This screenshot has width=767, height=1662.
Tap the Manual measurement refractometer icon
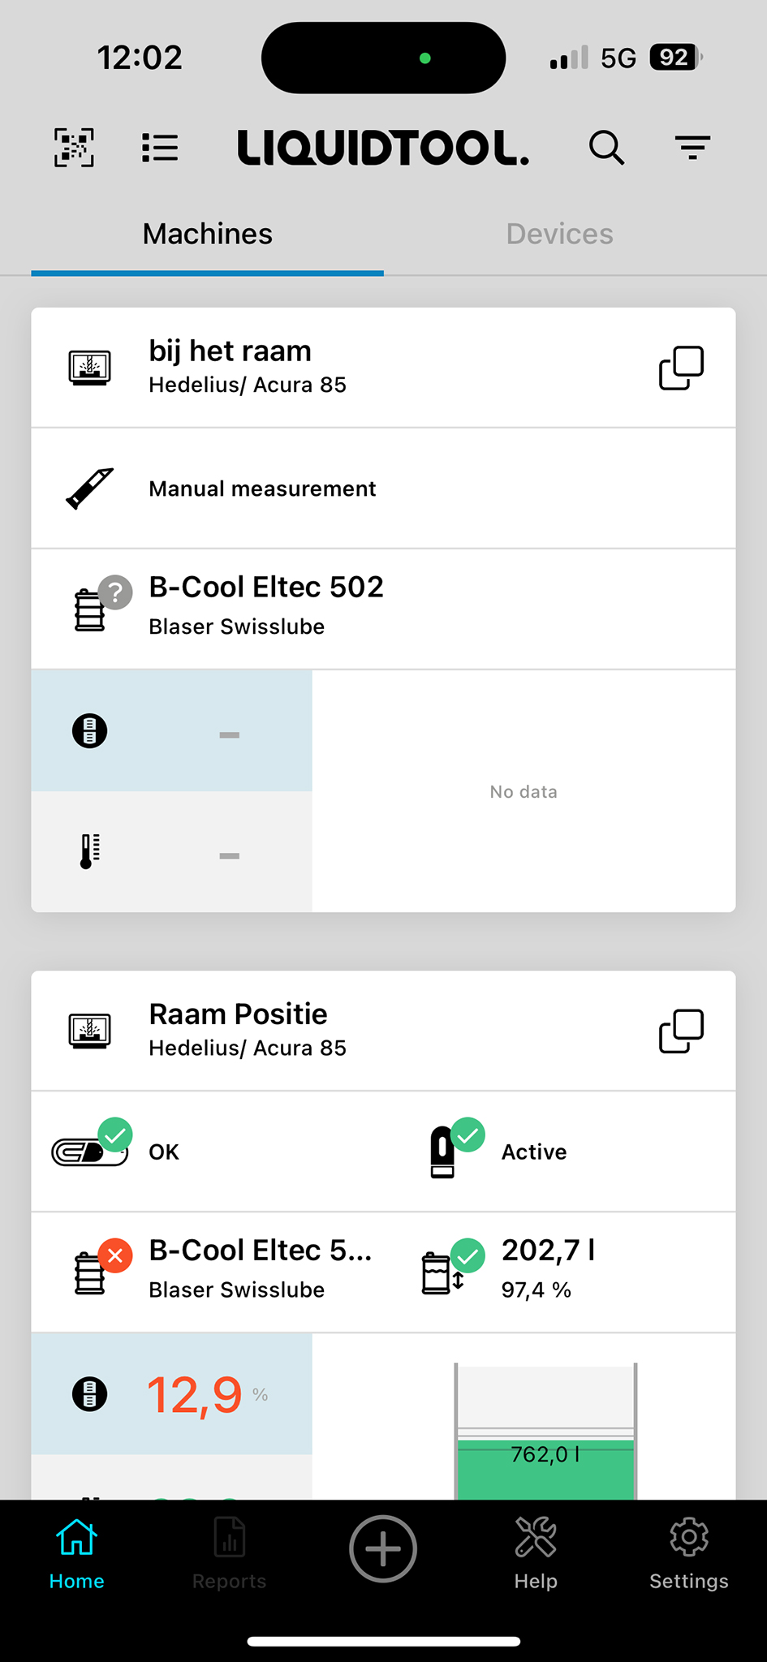89,489
